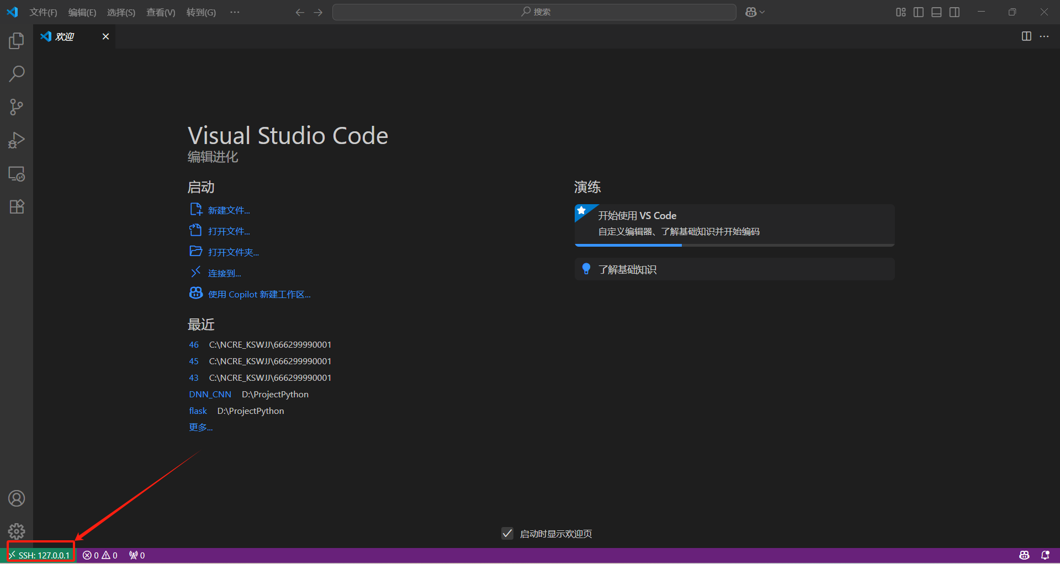Open the 编辑(E) menu
The width and height of the screenshot is (1060, 564).
82,12
